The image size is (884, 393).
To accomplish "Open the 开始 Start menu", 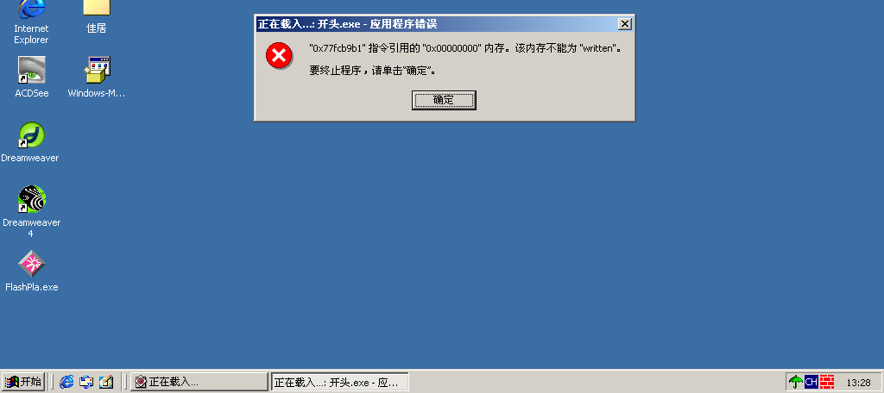I will click(x=23, y=382).
